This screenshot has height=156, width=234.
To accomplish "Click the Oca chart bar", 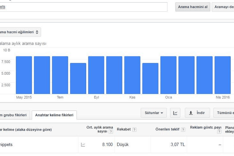I will coord(168,75).
